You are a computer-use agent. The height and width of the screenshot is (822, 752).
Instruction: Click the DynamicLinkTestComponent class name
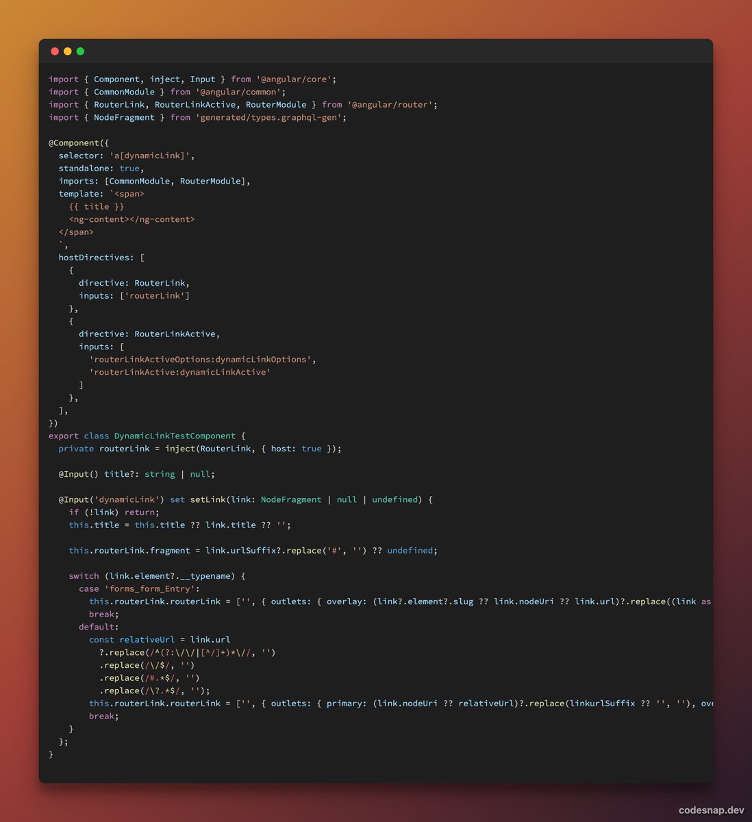[x=175, y=436]
